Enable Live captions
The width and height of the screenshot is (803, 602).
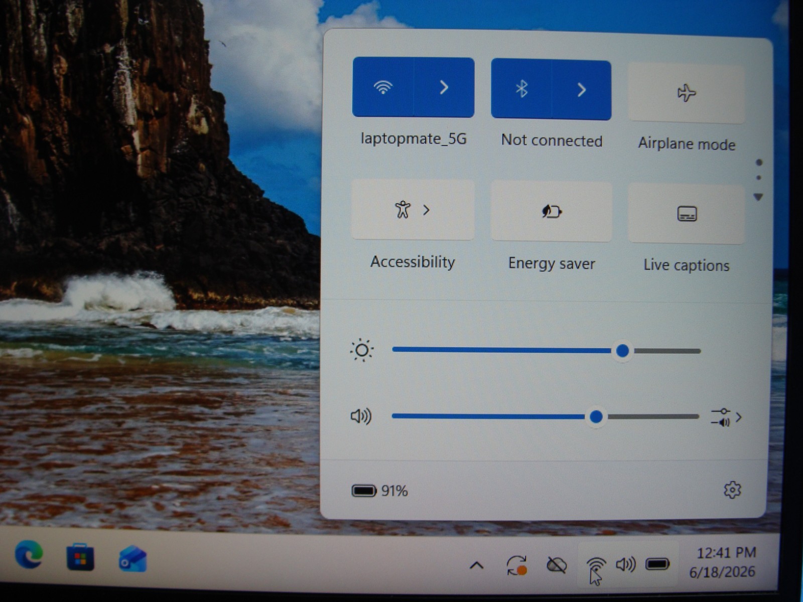686,214
